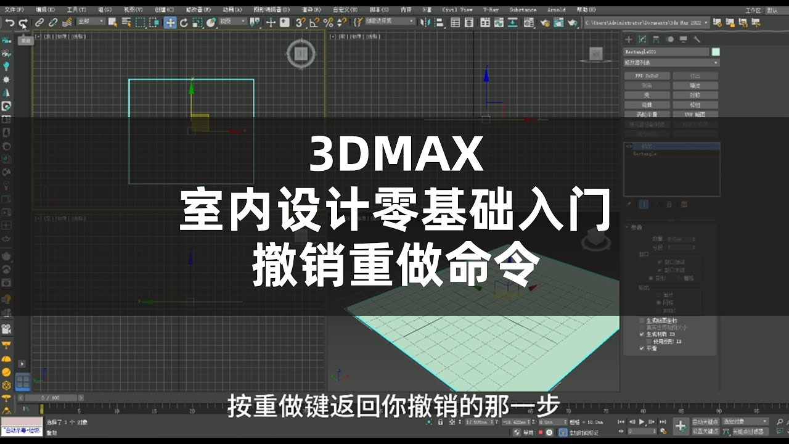The image size is (789, 444).
Task: Toggle the Angle Snap icon
Action: coord(314,22)
